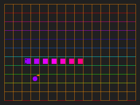Click the snake's head with two eyes

28,61
